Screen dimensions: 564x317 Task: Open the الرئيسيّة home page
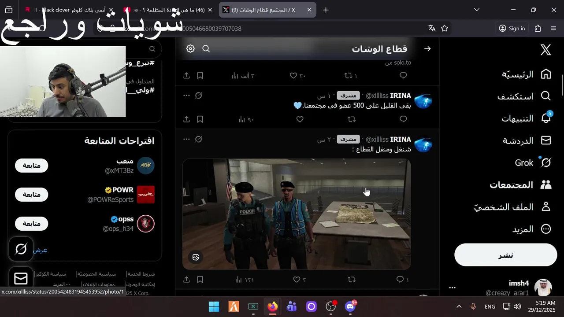tap(527, 74)
